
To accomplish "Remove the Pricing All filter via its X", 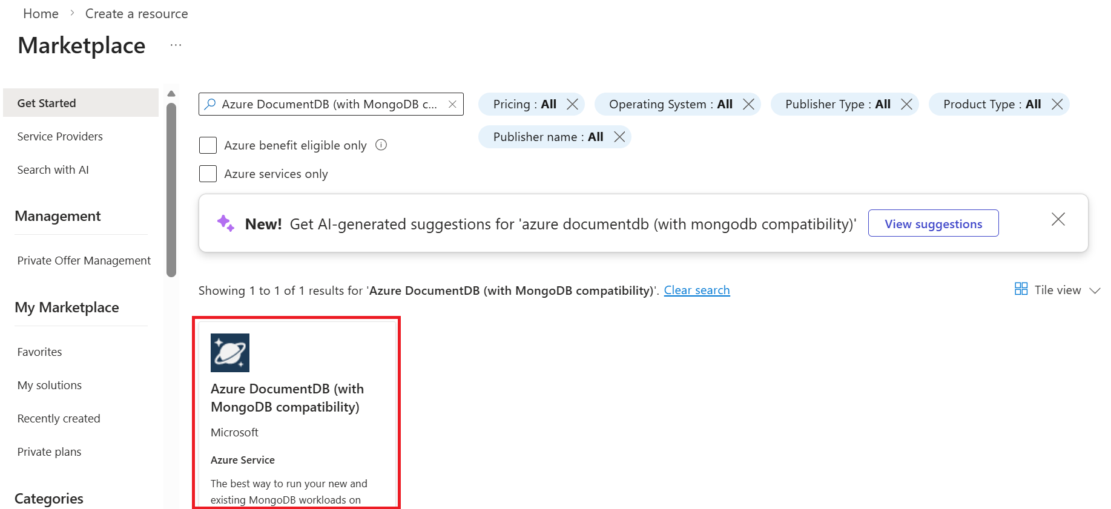I will (x=572, y=103).
